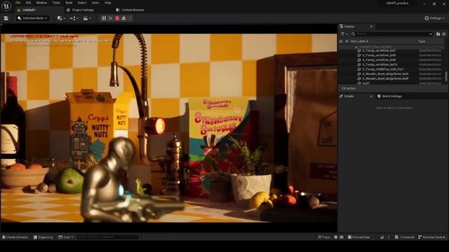Click the Unreal Engine logo icon
Screen dimensions: 449x252
click(x=6, y=6)
